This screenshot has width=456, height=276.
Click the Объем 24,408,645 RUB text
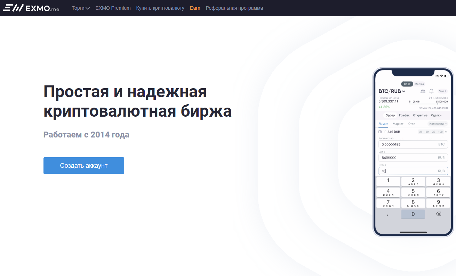(x=433, y=108)
